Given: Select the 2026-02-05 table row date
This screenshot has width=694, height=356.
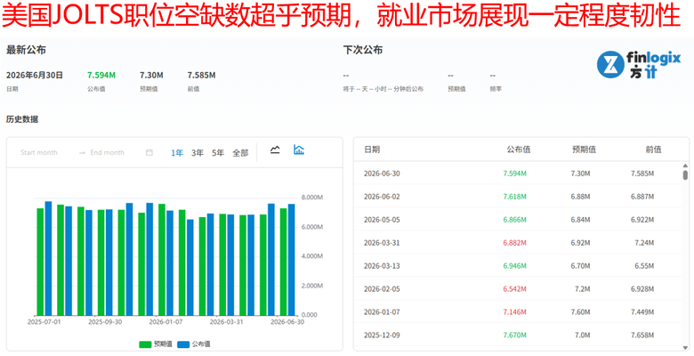Looking at the screenshot, I should click(382, 288).
